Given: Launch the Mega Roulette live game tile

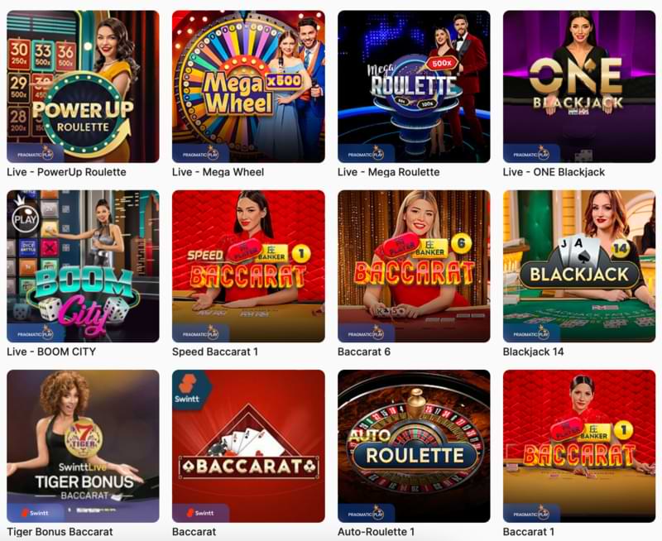Looking at the screenshot, I should (415, 87).
